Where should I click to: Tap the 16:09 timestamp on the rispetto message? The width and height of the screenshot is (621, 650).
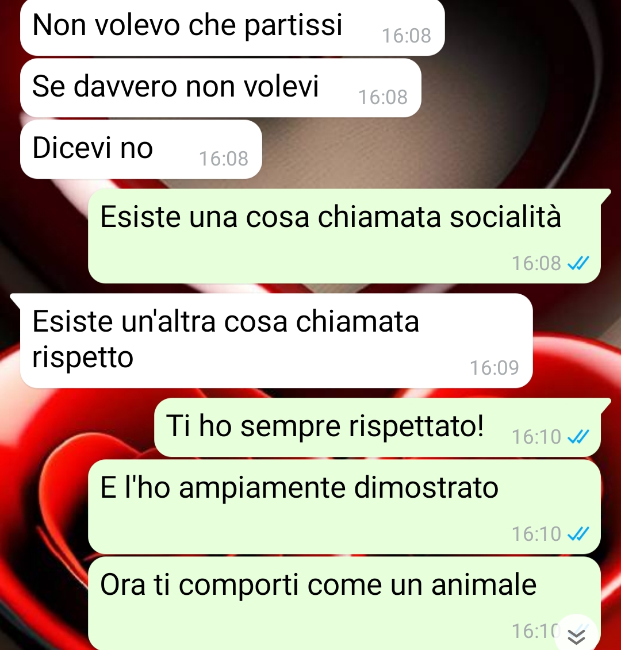pyautogui.click(x=494, y=368)
